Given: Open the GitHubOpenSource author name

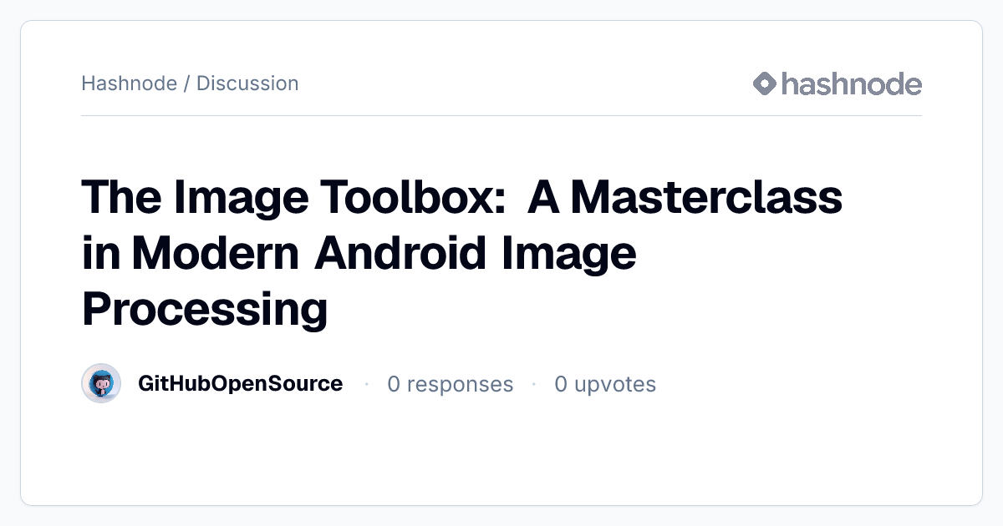Looking at the screenshot, I should 240,384.
